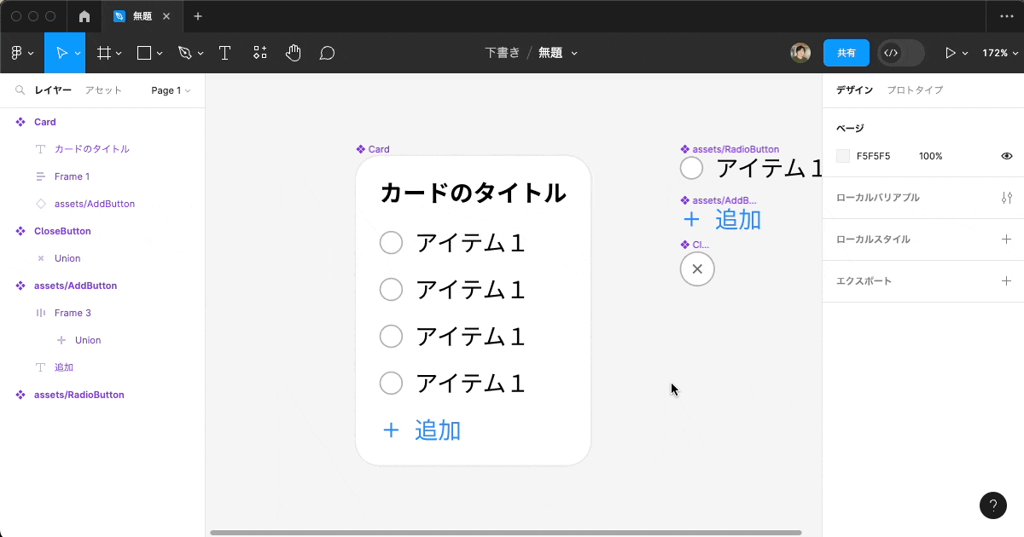Open the new tab plus icon
The image size is (1024, 537).
[198, 16]
